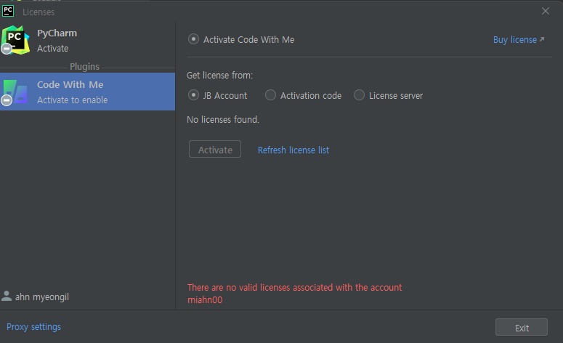
Task: Choose the Activation code radio option
Action: 270,95
